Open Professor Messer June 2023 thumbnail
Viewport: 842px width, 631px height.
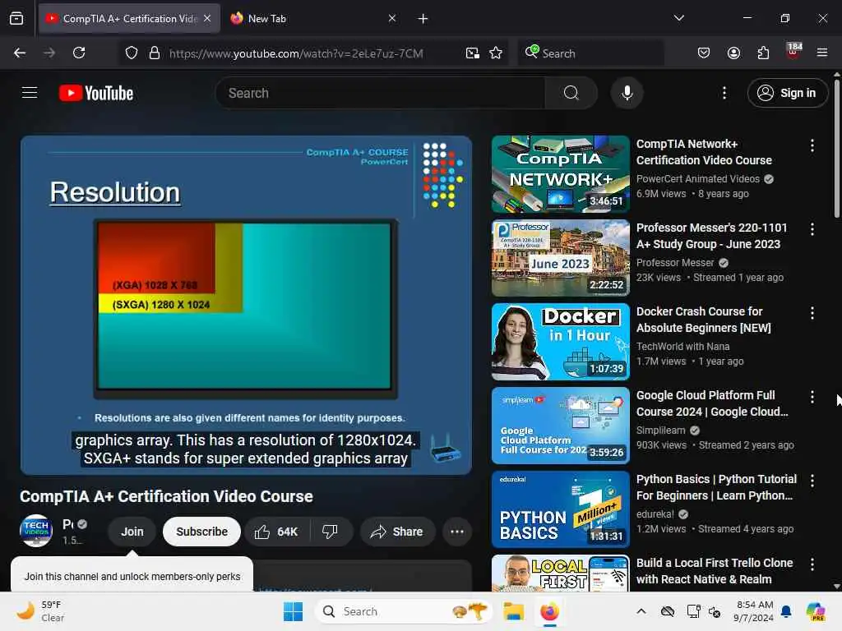pyautogui.click(x=560, y=258)
